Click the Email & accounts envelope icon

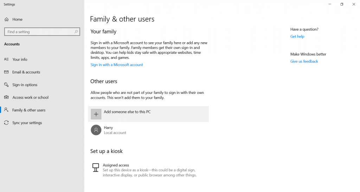6,72
